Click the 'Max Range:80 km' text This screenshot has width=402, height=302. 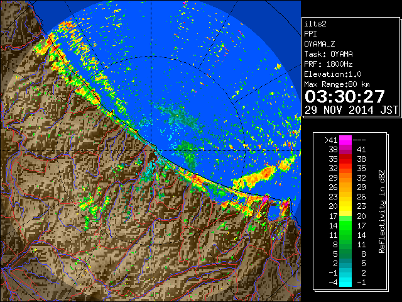(337, 84)
